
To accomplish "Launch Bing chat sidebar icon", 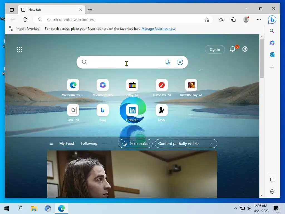I will coord(272,20).
